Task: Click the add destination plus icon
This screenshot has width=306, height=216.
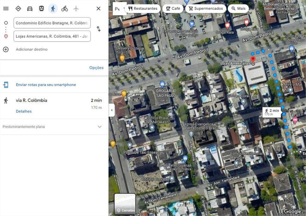Action: coord(6,49)
